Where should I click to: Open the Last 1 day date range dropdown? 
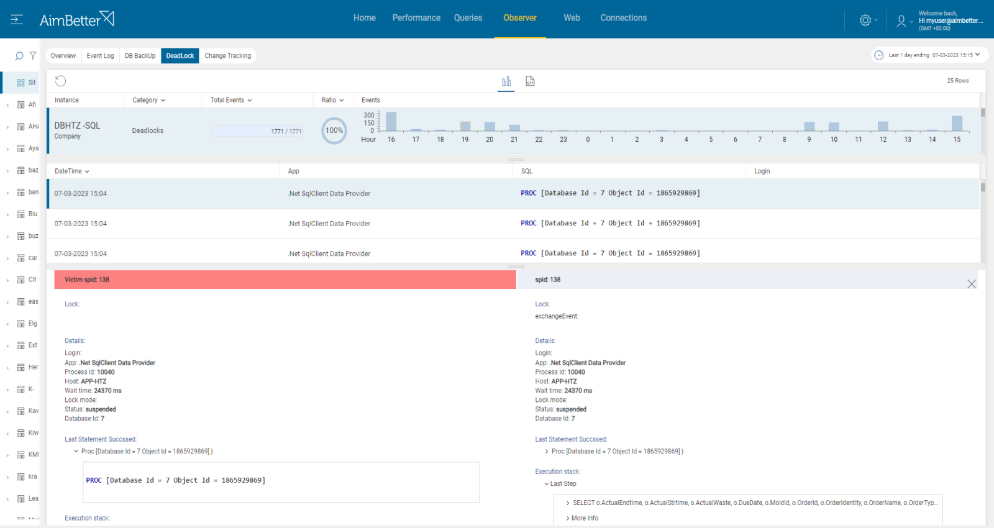pos(929,55)
